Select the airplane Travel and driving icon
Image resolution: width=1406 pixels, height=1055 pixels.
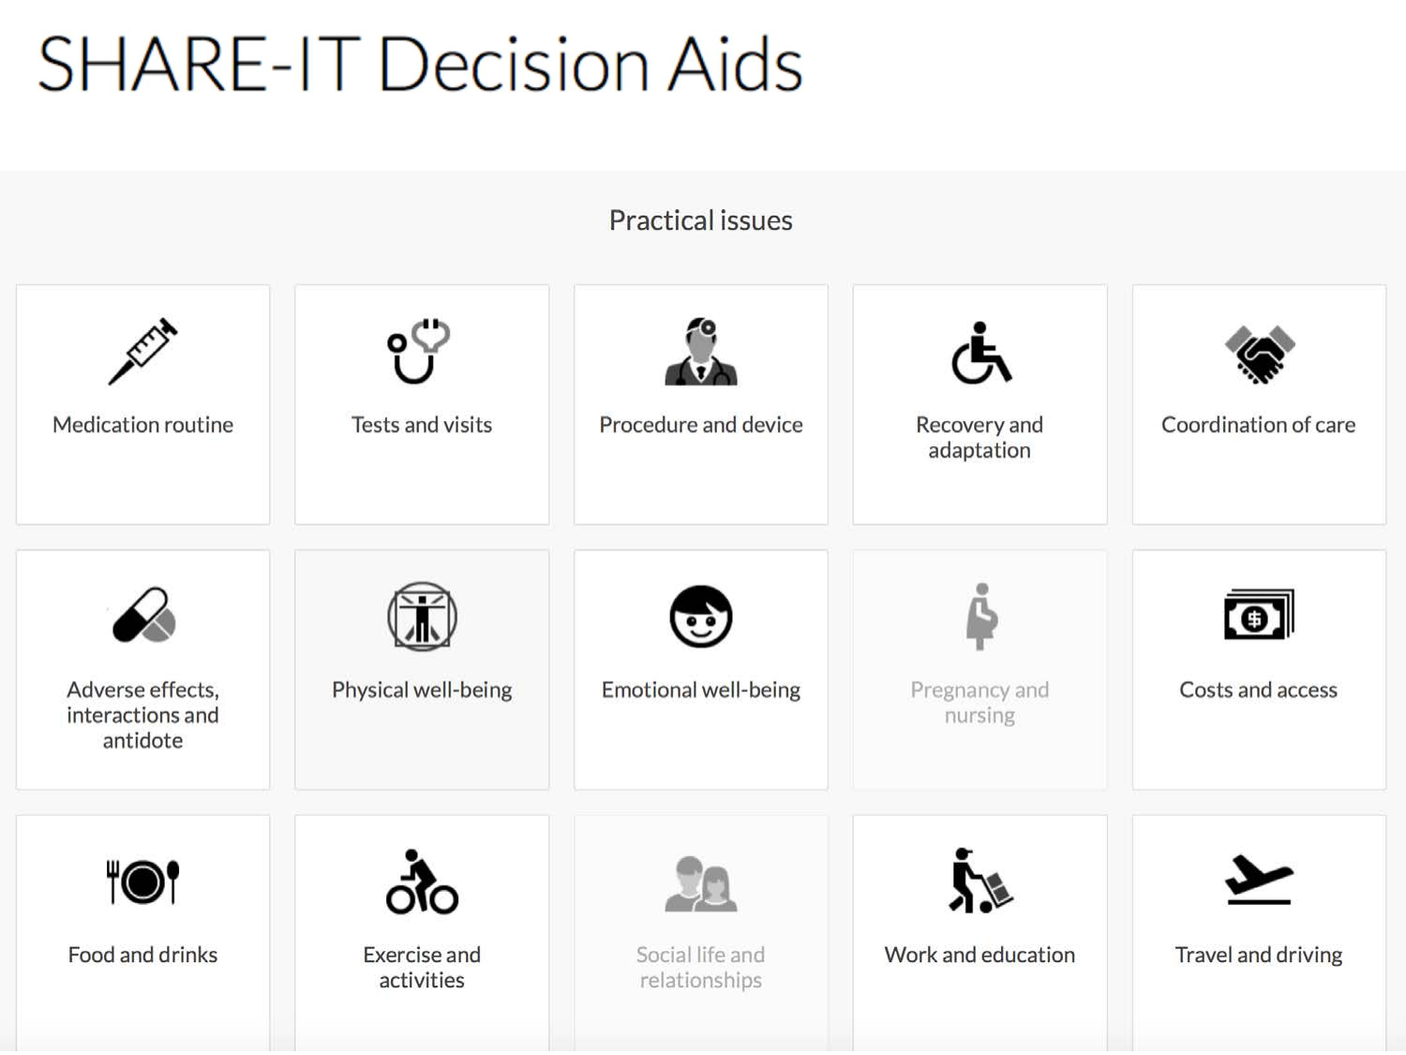[1259, 881]
